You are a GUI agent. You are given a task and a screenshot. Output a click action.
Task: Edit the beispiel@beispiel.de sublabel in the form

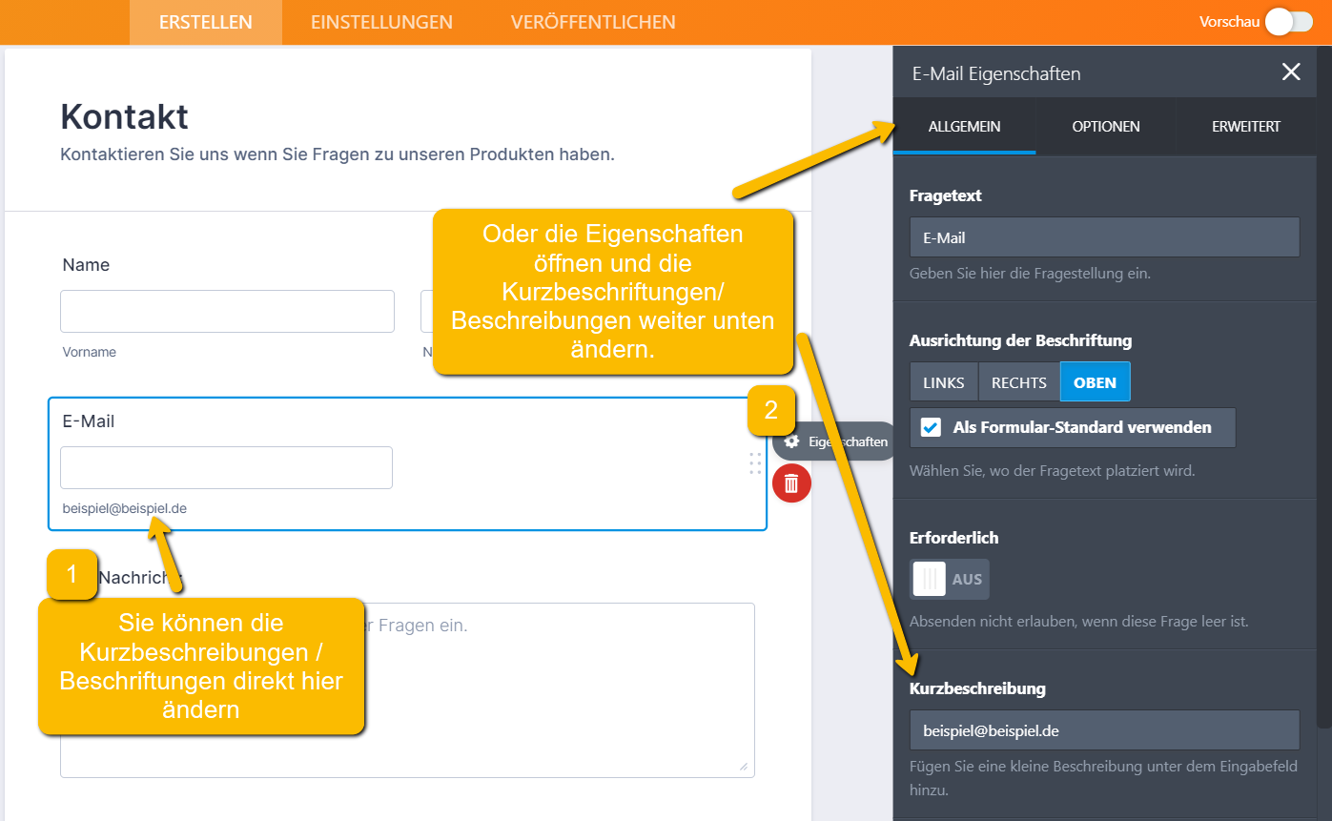124,508
